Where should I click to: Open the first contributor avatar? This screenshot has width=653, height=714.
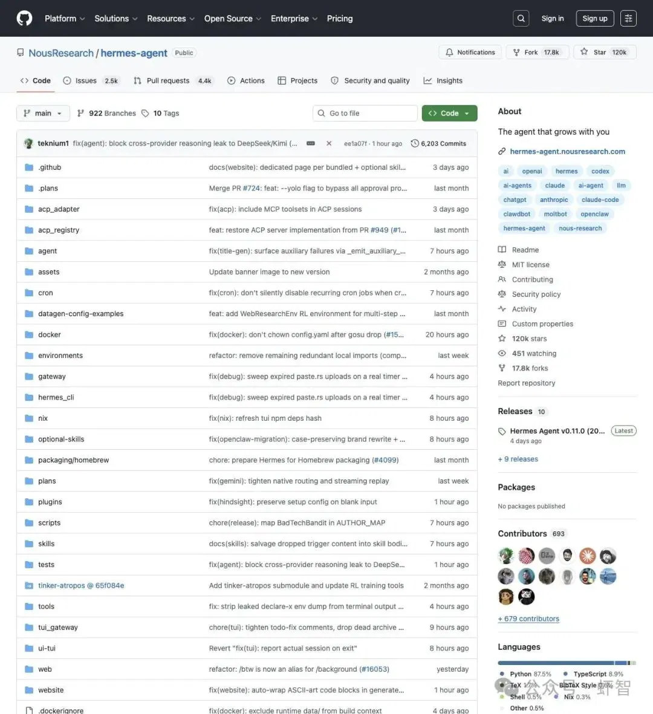[x=506, y=556]
